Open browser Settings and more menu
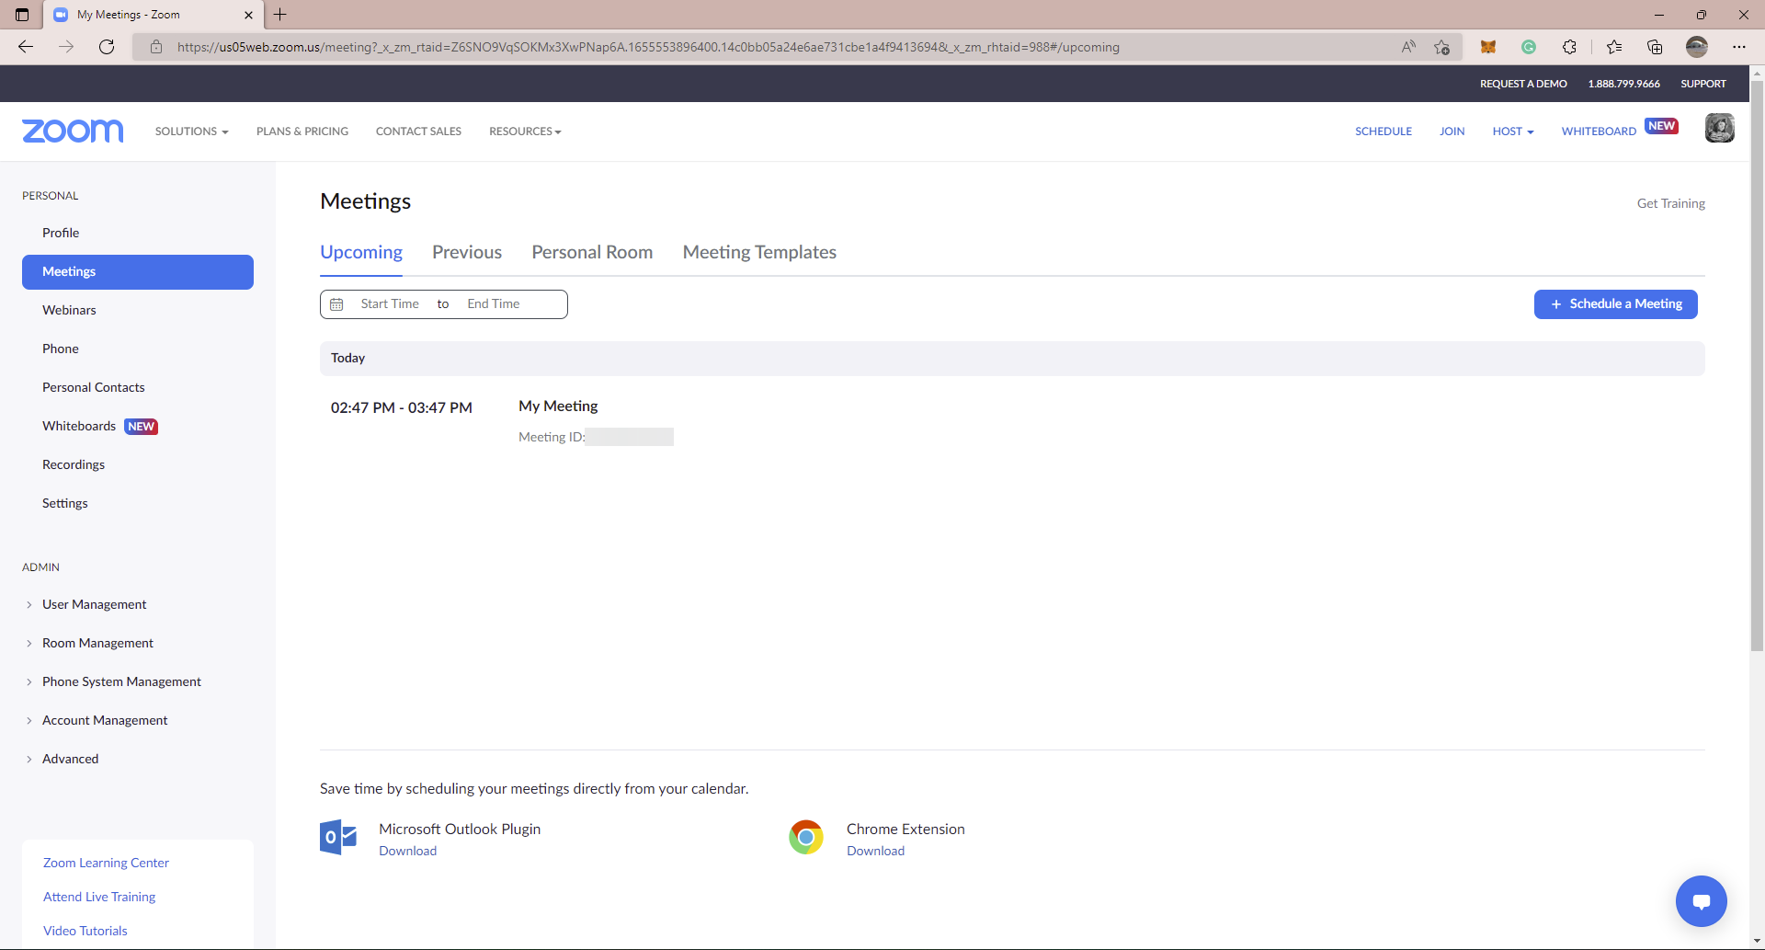The image size is (1765, 950). 1739,47
